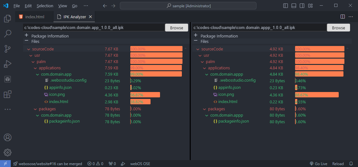
Task: Click the left IPK file path field
Action: point(94,28)
